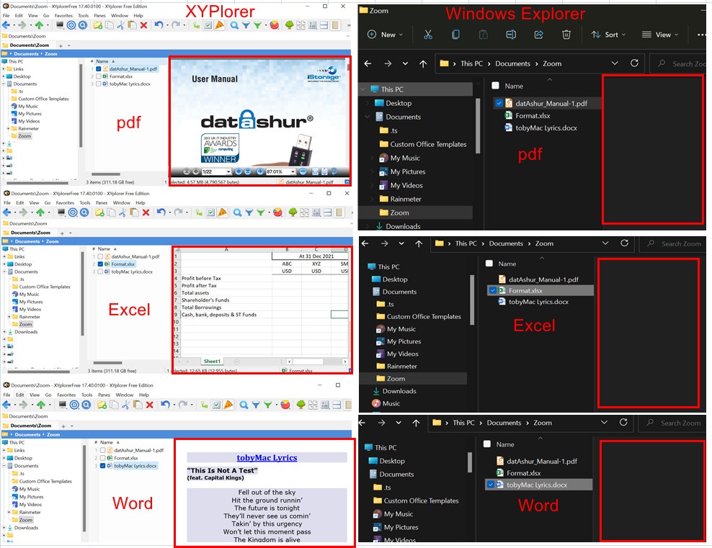Click Copy icon in top Windows Explorer toolbar
The height and width of the screenshot is (548, 712).
tap(455, 35)
